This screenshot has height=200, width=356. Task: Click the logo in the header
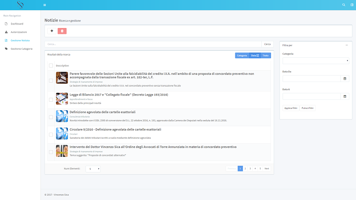tap(20, 5)
